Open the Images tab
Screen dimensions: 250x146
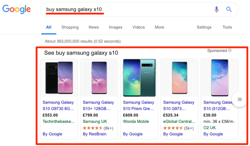click(116, 27)
